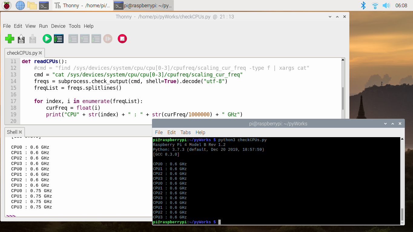Run the checkCPUs.py script
413x232 pixels.
coord(47,39)
